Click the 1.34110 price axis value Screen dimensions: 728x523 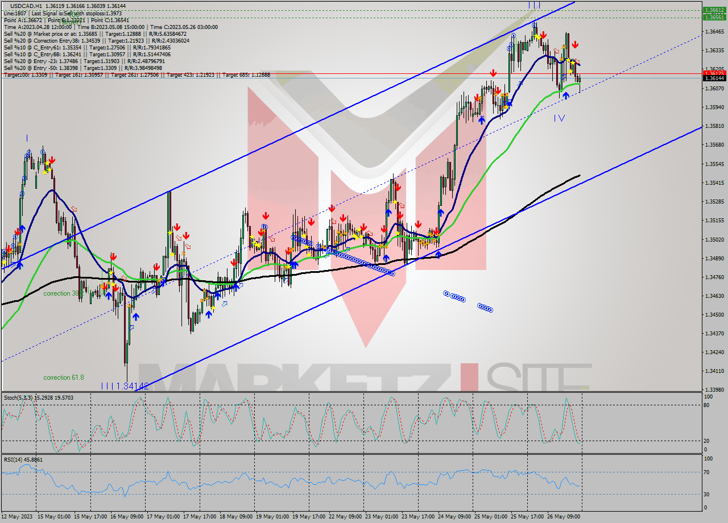pos(714,371)
